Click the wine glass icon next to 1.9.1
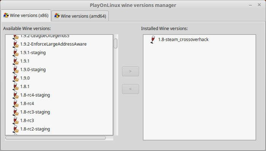The height and width of the screenshot is (151, 266). [16, 61]
